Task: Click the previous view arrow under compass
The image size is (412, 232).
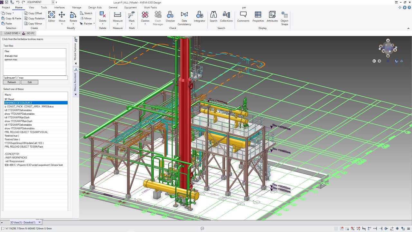Action: 374,61
